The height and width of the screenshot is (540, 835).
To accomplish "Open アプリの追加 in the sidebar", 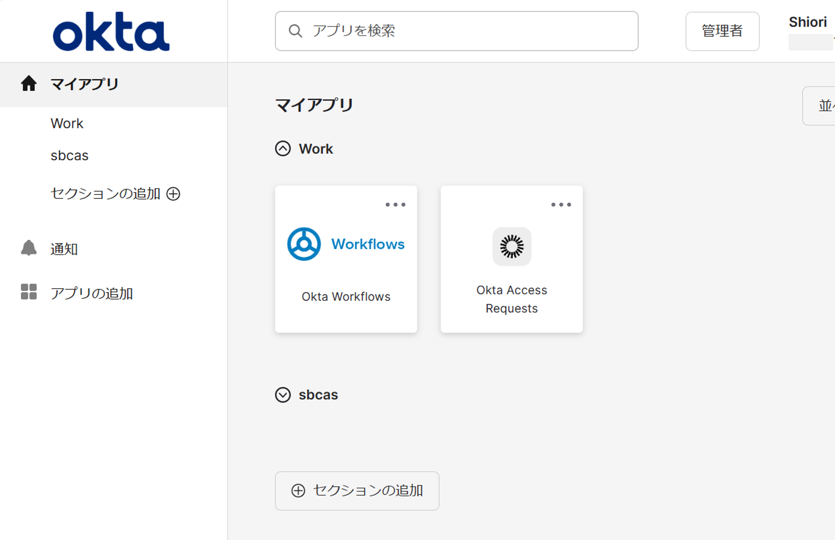I will 92,293.
